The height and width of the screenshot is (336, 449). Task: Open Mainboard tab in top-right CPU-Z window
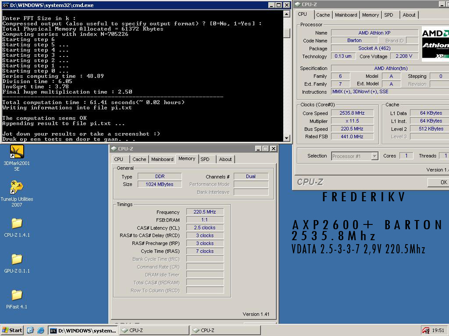click(x=346, y=15)
